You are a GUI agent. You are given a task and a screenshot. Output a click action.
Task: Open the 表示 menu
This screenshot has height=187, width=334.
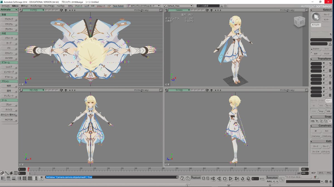tap(24, 6)
